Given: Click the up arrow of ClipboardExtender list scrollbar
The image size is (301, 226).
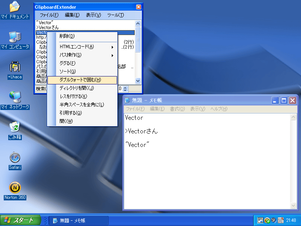Looking at the screenshot, I should coord(138,23).
